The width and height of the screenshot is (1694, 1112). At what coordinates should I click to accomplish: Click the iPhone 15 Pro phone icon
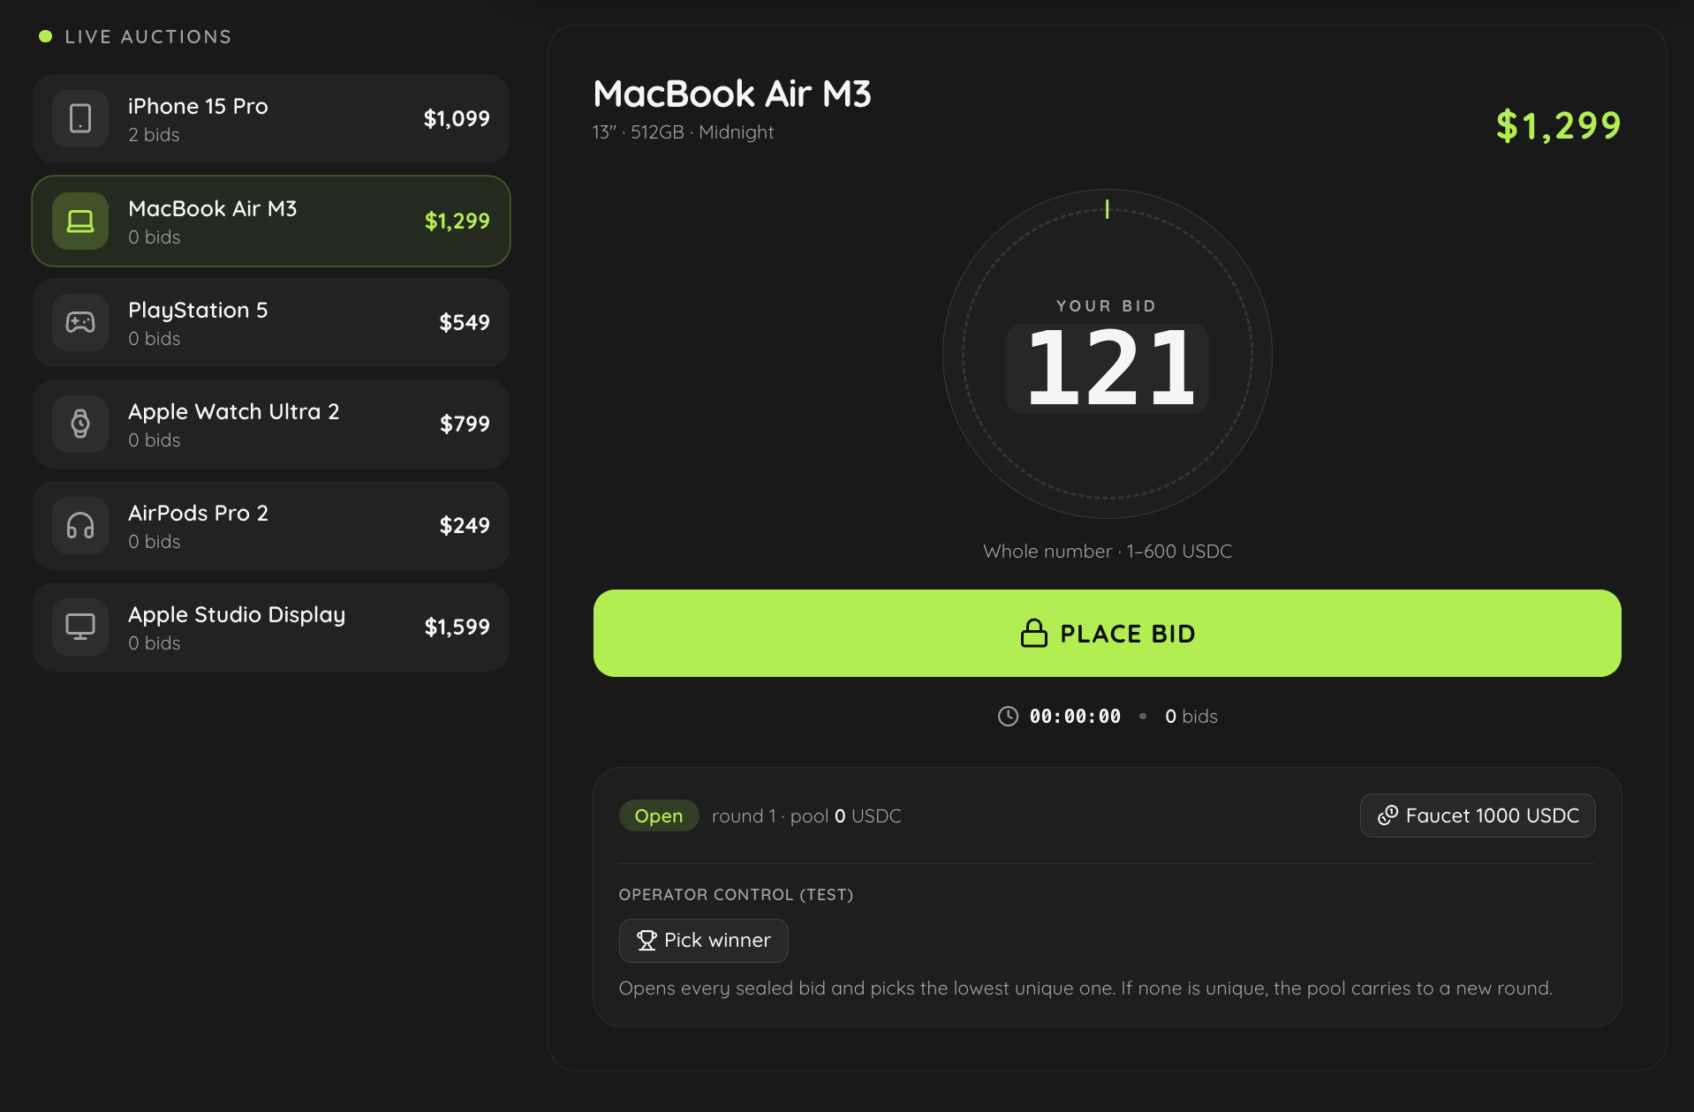coord(80,118)
